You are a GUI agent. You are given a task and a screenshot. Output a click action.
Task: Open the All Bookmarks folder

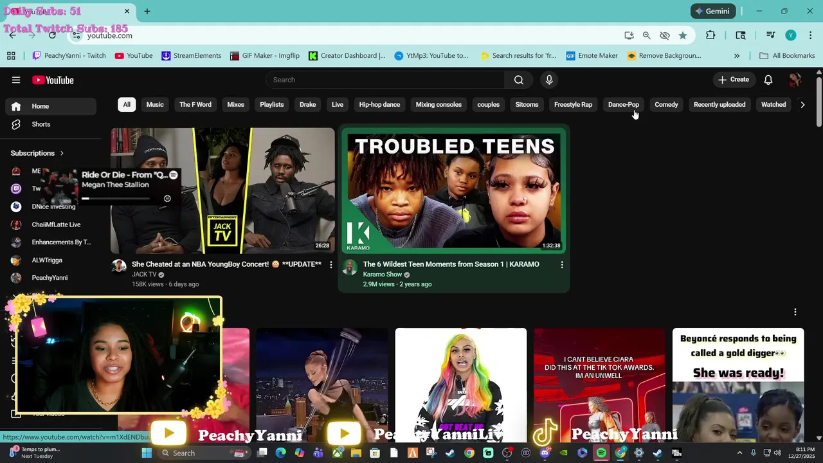pyautogui.click(x=787, y=56)
